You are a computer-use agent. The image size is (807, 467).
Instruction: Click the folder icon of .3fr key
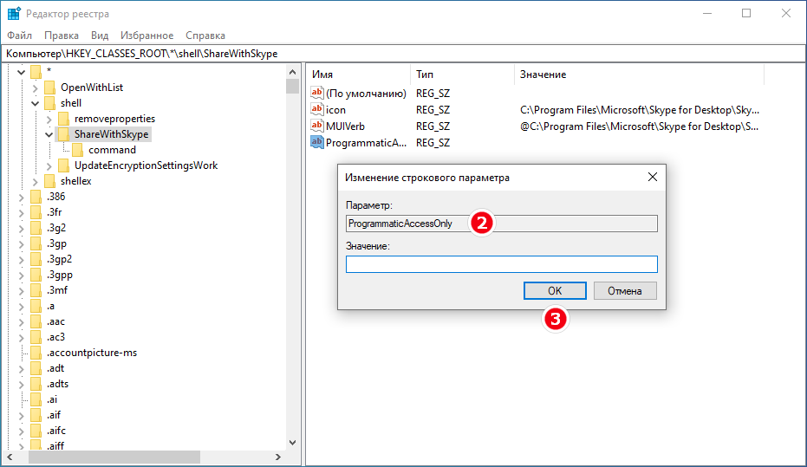click(36, 212)
